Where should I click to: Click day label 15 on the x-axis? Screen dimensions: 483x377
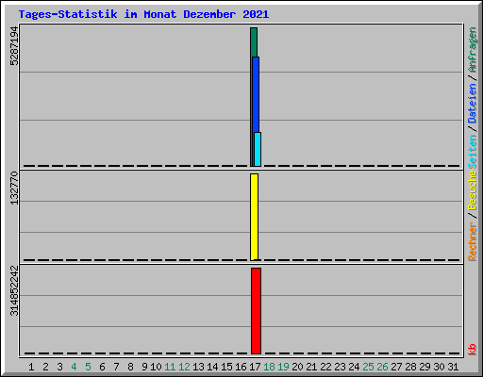(226, 367)
